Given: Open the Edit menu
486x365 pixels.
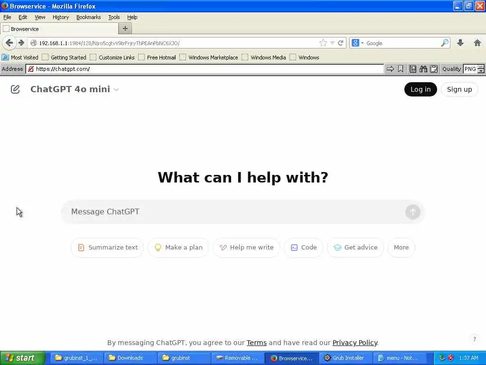Looking at the screenshot, I should [23, 17].
